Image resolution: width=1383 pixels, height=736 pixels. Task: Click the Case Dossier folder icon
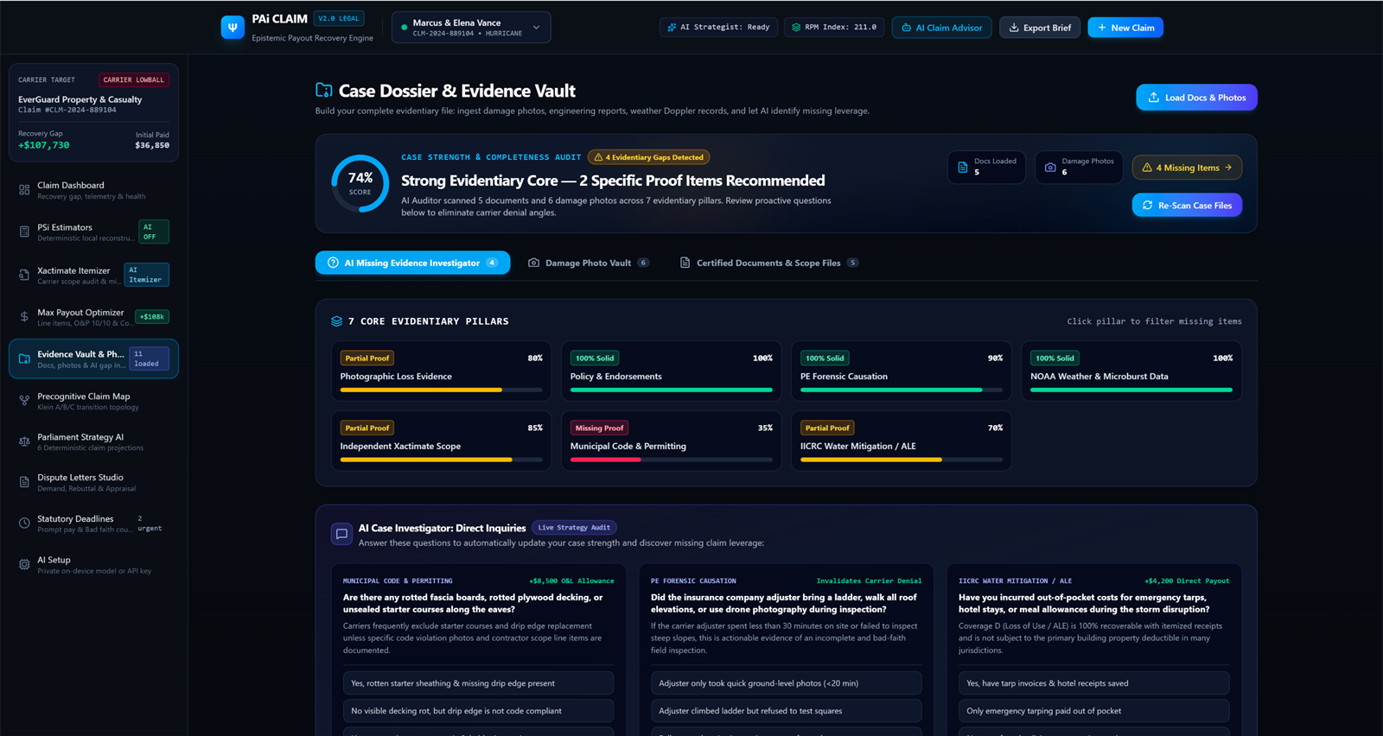[324, 90]
